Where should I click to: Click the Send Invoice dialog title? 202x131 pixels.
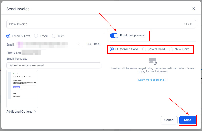coord(18,9)
